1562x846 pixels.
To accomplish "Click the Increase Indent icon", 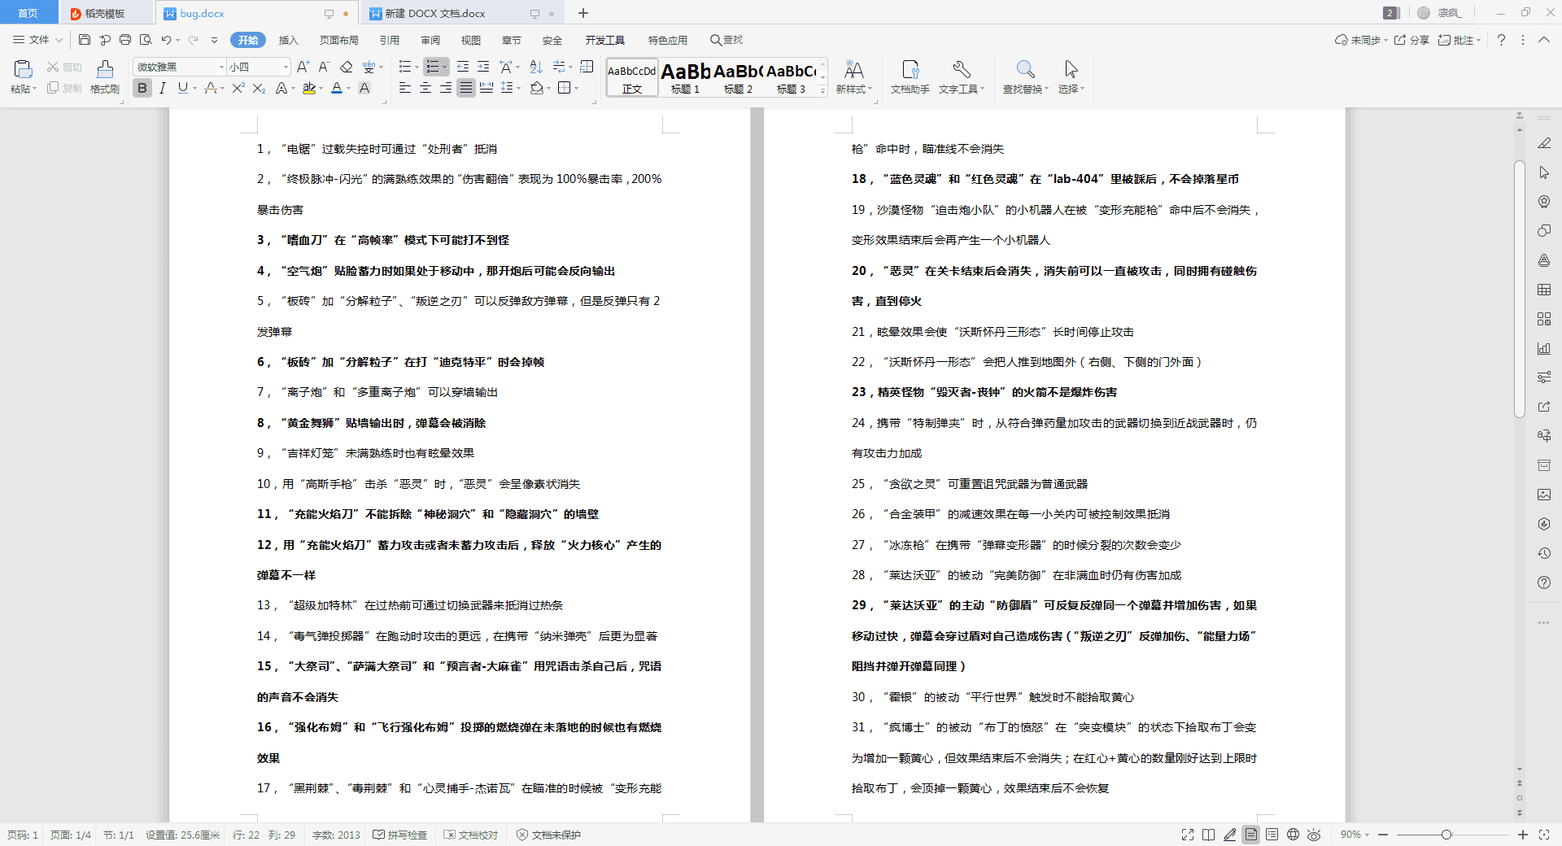I will click(x=483, y=67).
